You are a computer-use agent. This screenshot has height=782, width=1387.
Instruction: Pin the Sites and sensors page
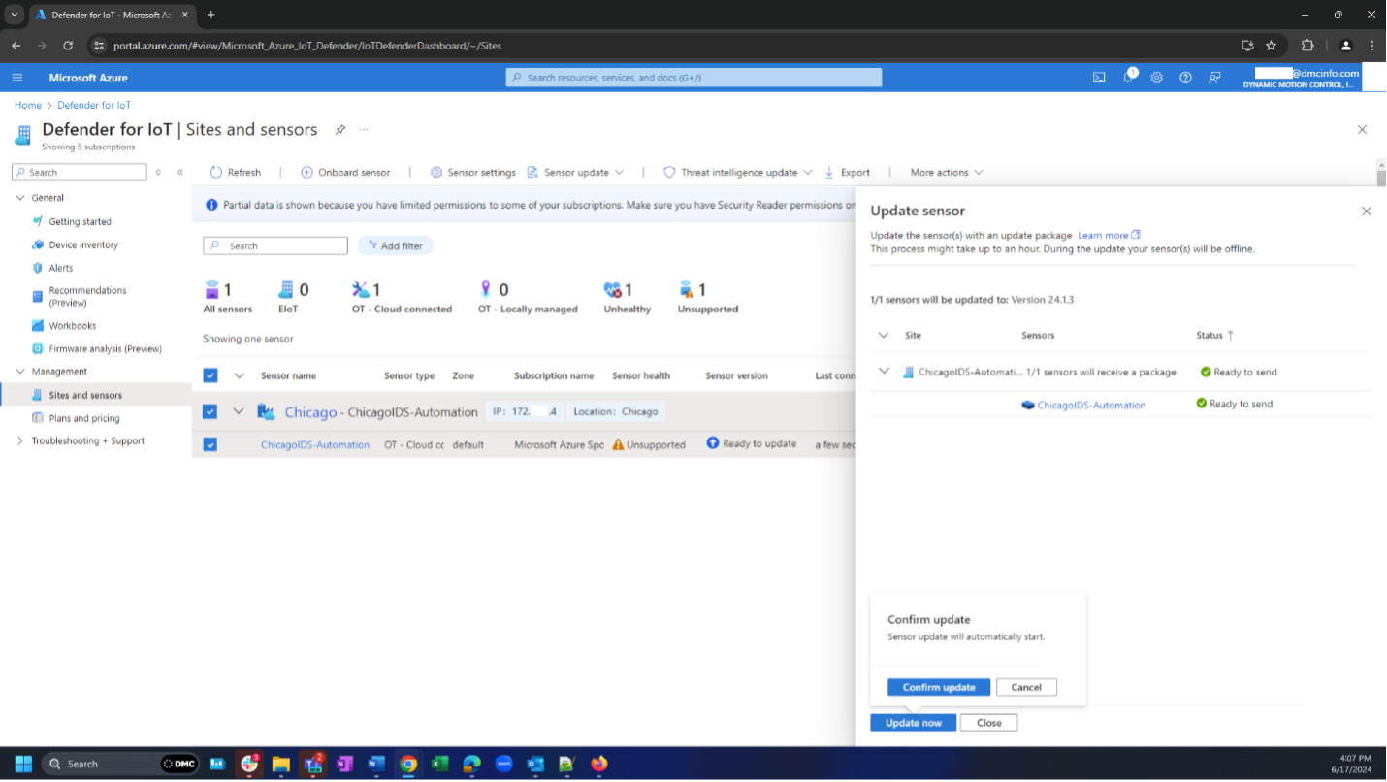coord(340,129)
